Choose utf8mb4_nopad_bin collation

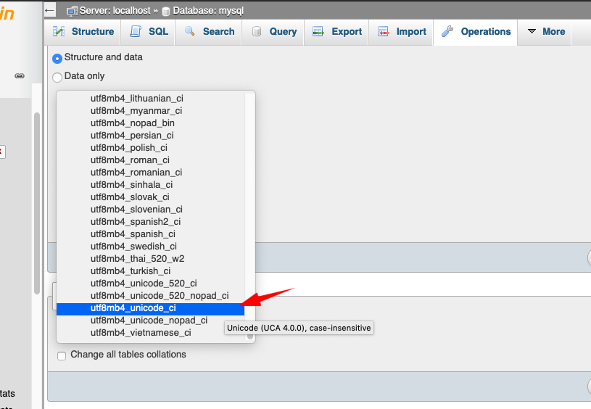point(150,123)
